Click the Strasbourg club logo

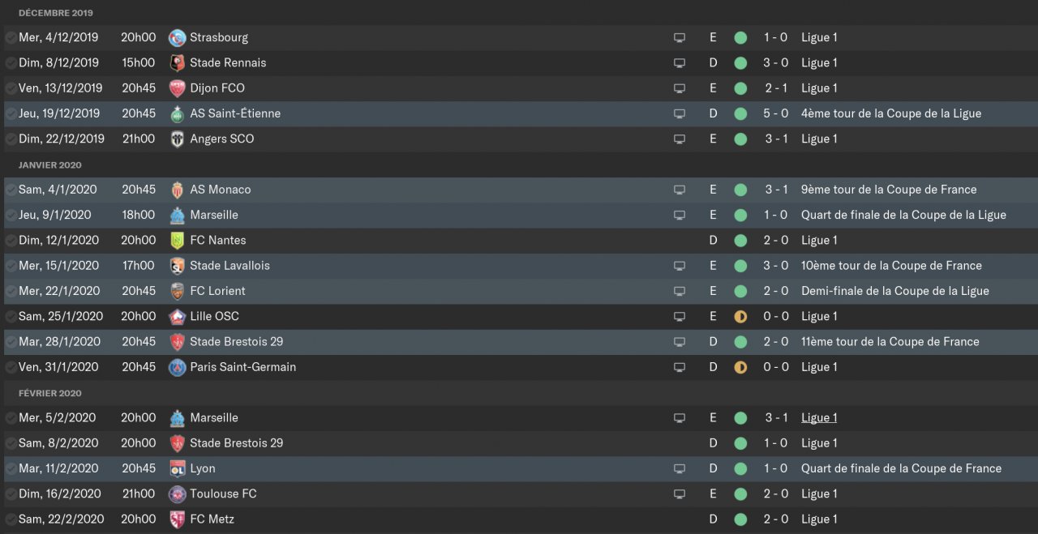click(x=177, y=37)
